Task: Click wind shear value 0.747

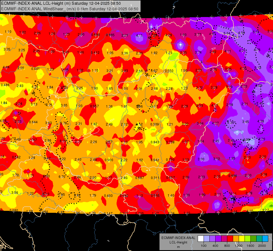Action: [x=33, y=140]
